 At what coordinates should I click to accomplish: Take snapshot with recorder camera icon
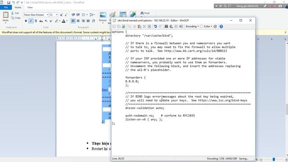(280, 6)
